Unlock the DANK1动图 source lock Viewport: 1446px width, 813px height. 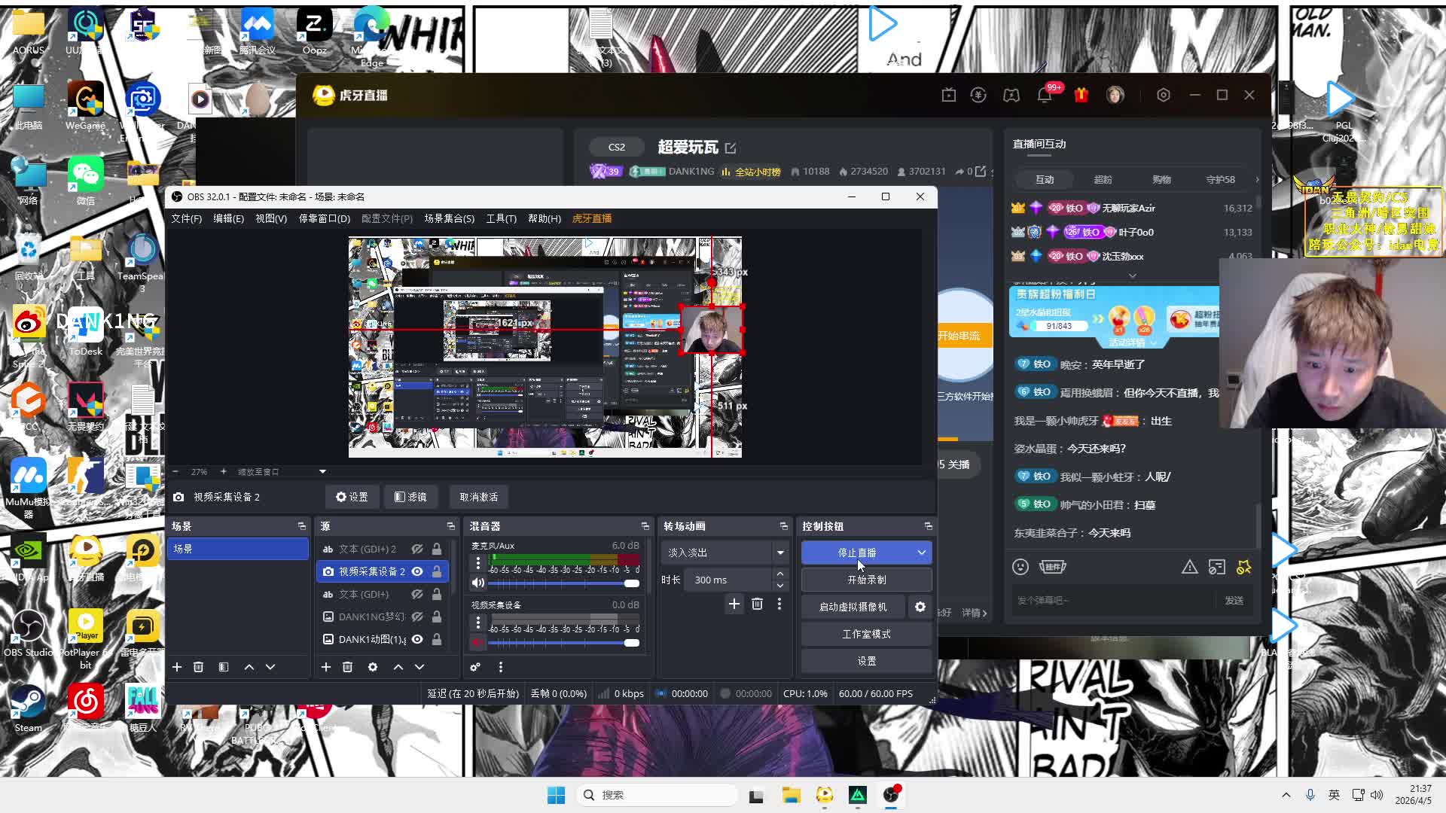pyautogui.click(x=437, y=639)
